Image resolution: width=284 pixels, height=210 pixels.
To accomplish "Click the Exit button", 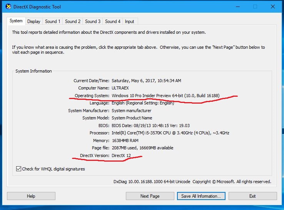I will pyautogui.click(x=253, y=196).
